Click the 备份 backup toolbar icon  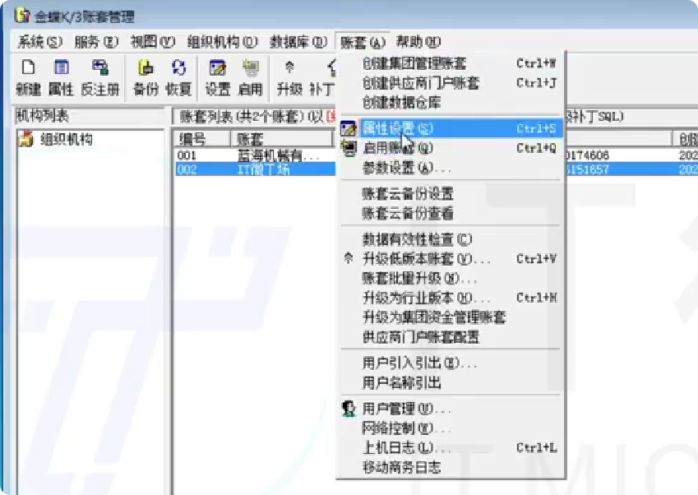[x=146, y=77]
